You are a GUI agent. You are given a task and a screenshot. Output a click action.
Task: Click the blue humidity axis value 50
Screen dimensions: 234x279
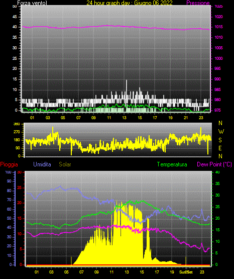[9, 218]
